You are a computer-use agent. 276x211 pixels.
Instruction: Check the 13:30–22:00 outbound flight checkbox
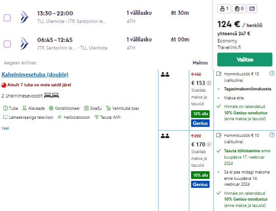tap(7, 18)
